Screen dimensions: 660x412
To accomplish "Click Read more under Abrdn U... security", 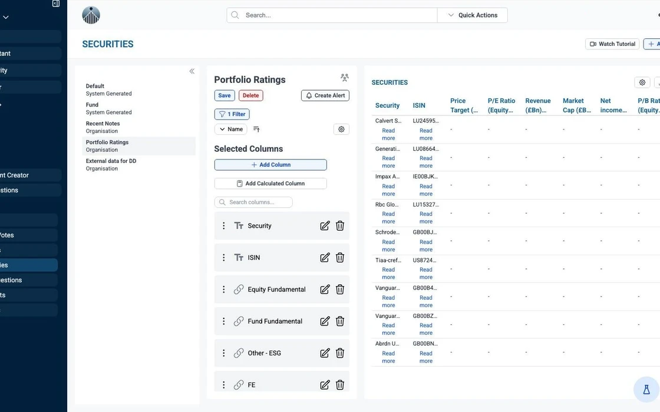I will point(388,357).
